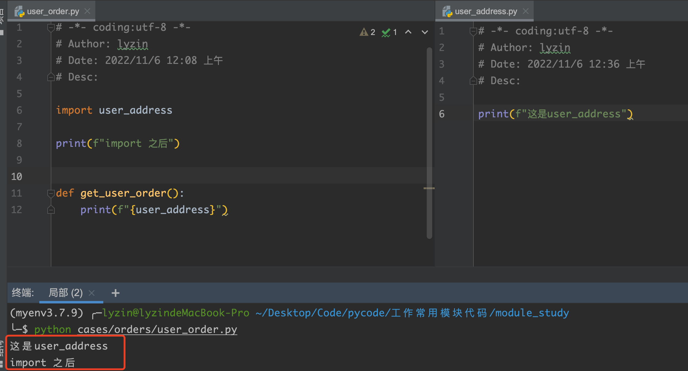Click line number 6 in user_address.py gutter
Screen dimensions: 688x371
coord(442,114)
